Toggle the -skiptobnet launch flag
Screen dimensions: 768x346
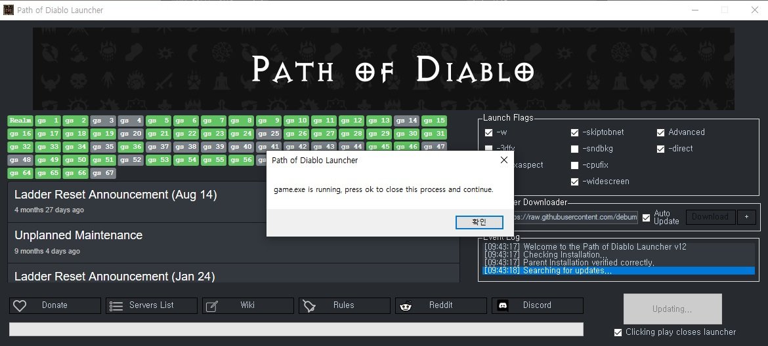[574, 132]
